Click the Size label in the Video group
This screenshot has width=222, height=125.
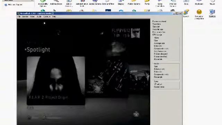point(156,41)
